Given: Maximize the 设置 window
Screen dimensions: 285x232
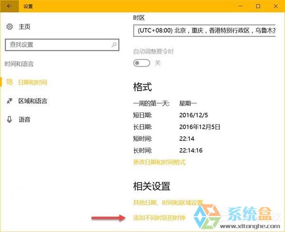Looking at the screenshot, I should point(258,6).
